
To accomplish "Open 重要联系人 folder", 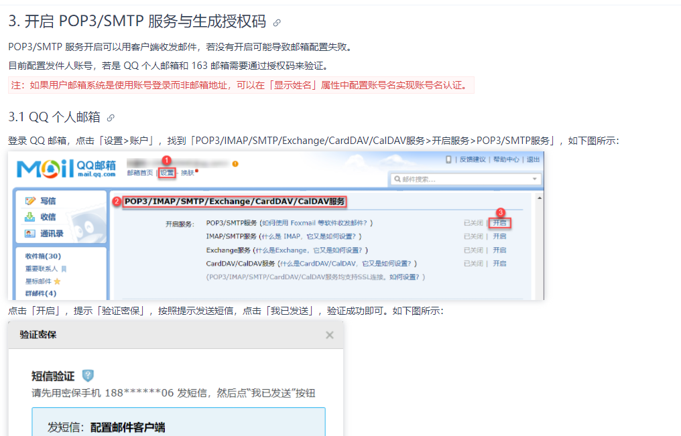I will point(42,269).
